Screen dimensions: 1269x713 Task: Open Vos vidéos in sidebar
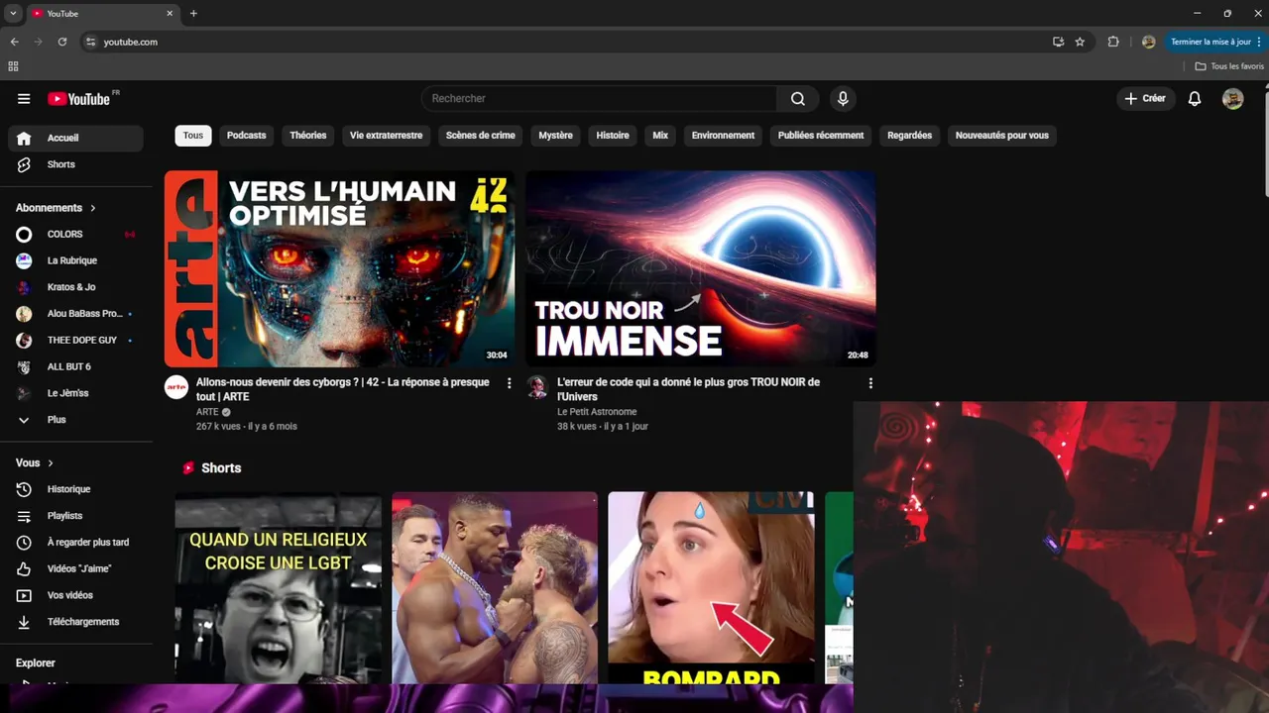click(75, 595)
